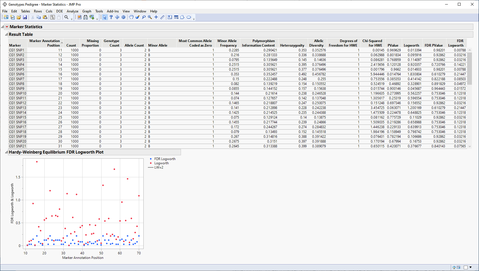Choose the Magnifier zoom tool

[x=150, y=17]
